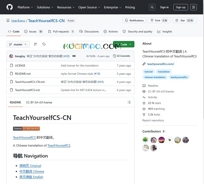Expand commit message ellipsis for Genglxy

coord(74,56)
